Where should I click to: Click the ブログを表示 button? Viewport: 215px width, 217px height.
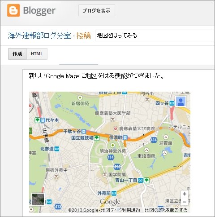click(97, 10)
